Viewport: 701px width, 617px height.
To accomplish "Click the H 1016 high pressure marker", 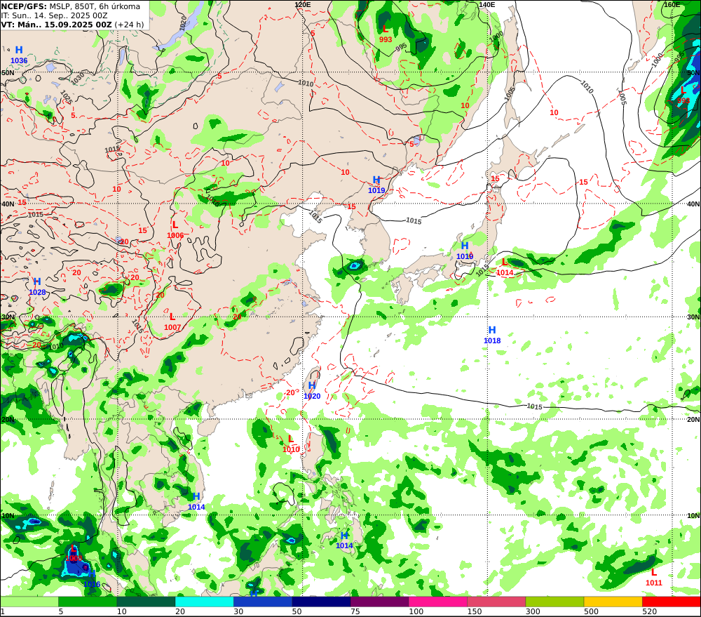I will 92,578.
